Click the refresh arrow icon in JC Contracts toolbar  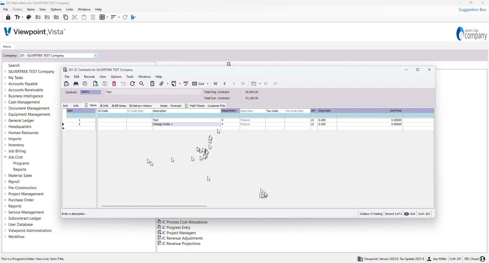[132, 84]
